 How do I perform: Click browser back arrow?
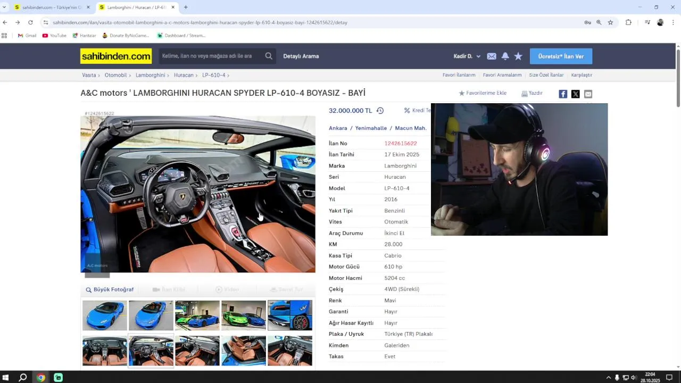point(5,22)
